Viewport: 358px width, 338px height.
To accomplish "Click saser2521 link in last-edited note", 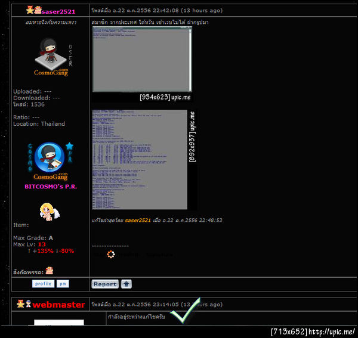I will coord(138,221).
